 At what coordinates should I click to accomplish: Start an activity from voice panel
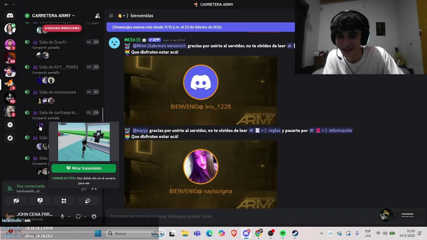coord(64,201)
